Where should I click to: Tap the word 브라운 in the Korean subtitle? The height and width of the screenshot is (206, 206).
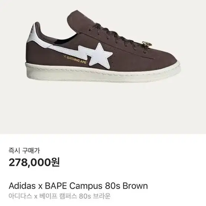coord(102,196)
